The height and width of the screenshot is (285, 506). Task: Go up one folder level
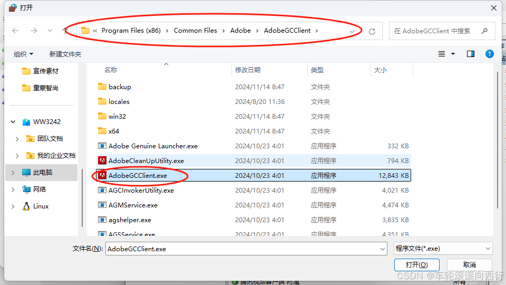point(65,31)
